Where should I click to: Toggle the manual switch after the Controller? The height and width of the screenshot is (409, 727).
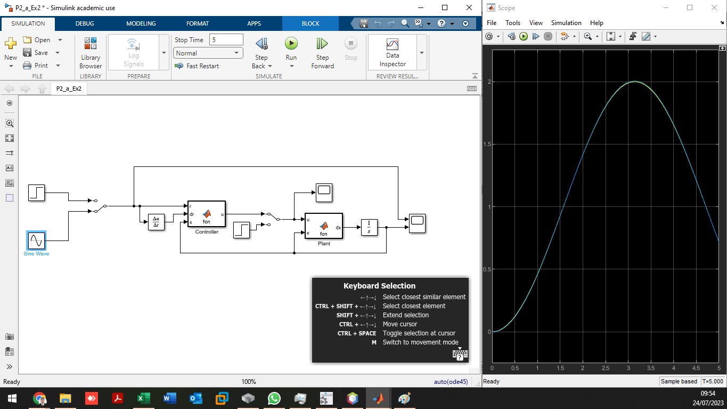(272, 219)
